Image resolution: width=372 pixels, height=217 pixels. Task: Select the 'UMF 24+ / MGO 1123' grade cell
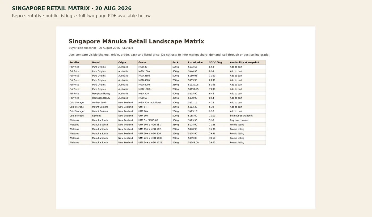pyautogui.click(x=154, y=142)
